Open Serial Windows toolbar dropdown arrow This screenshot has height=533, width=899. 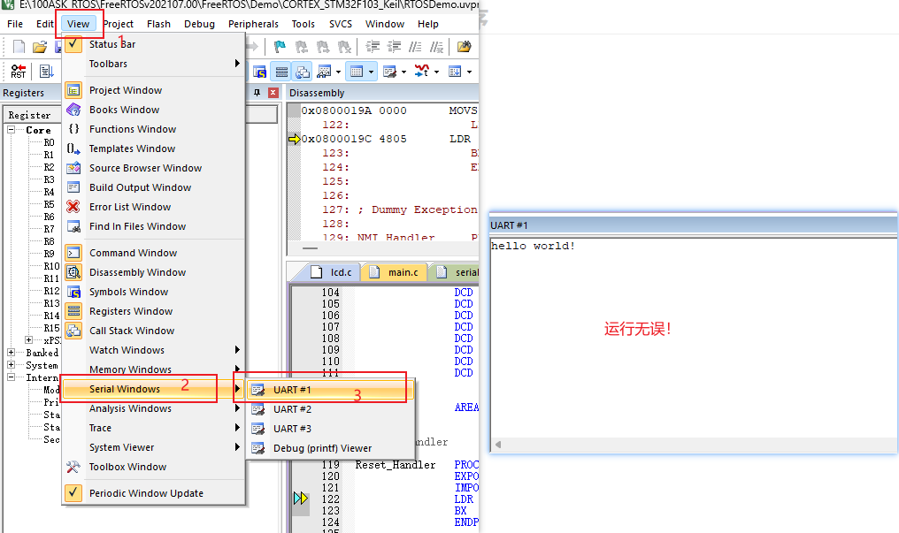pos(403,72)
